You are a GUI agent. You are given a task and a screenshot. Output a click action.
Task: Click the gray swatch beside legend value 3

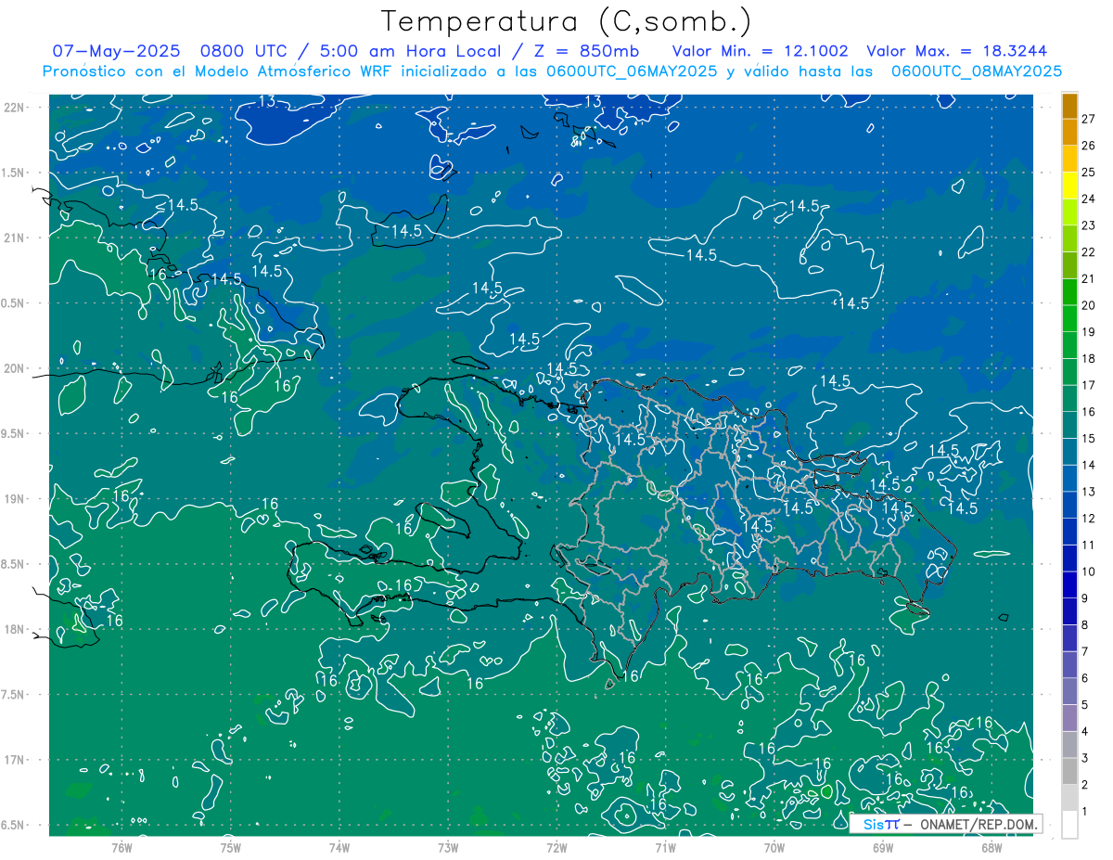[x=1069, y=745]
